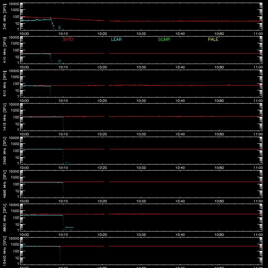Click the red SVTO legend label
Viewport: 268px width, 268px height.
[68, 39]
